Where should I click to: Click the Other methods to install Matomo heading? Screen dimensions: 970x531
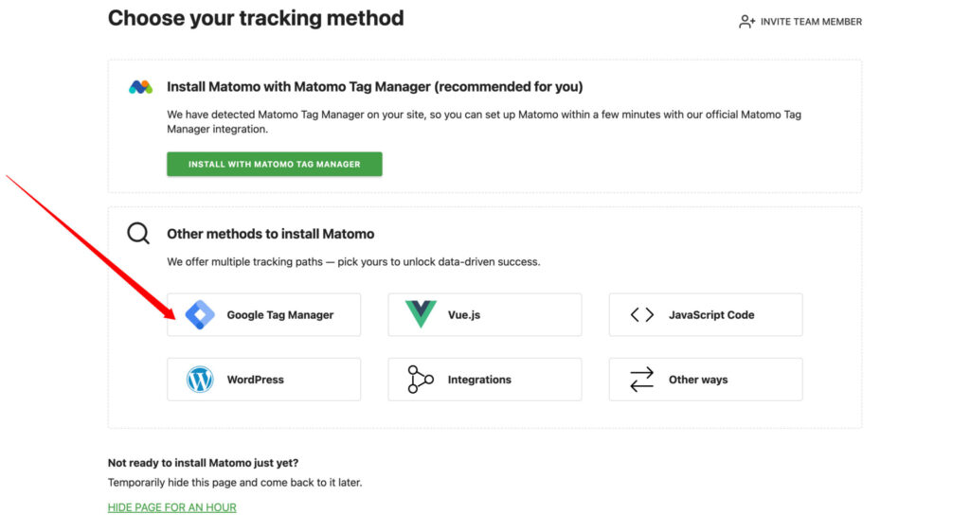pos(270,234)
